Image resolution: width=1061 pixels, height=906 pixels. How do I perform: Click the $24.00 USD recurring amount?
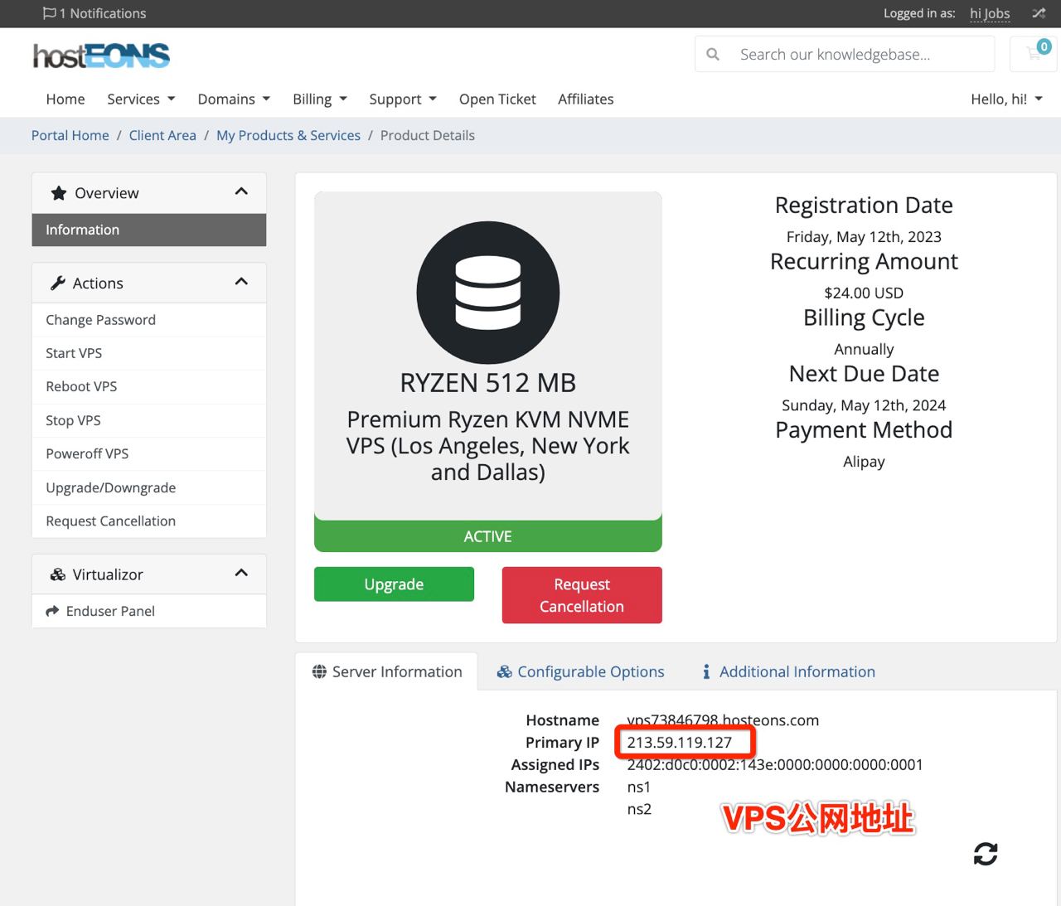coord(864,293)
